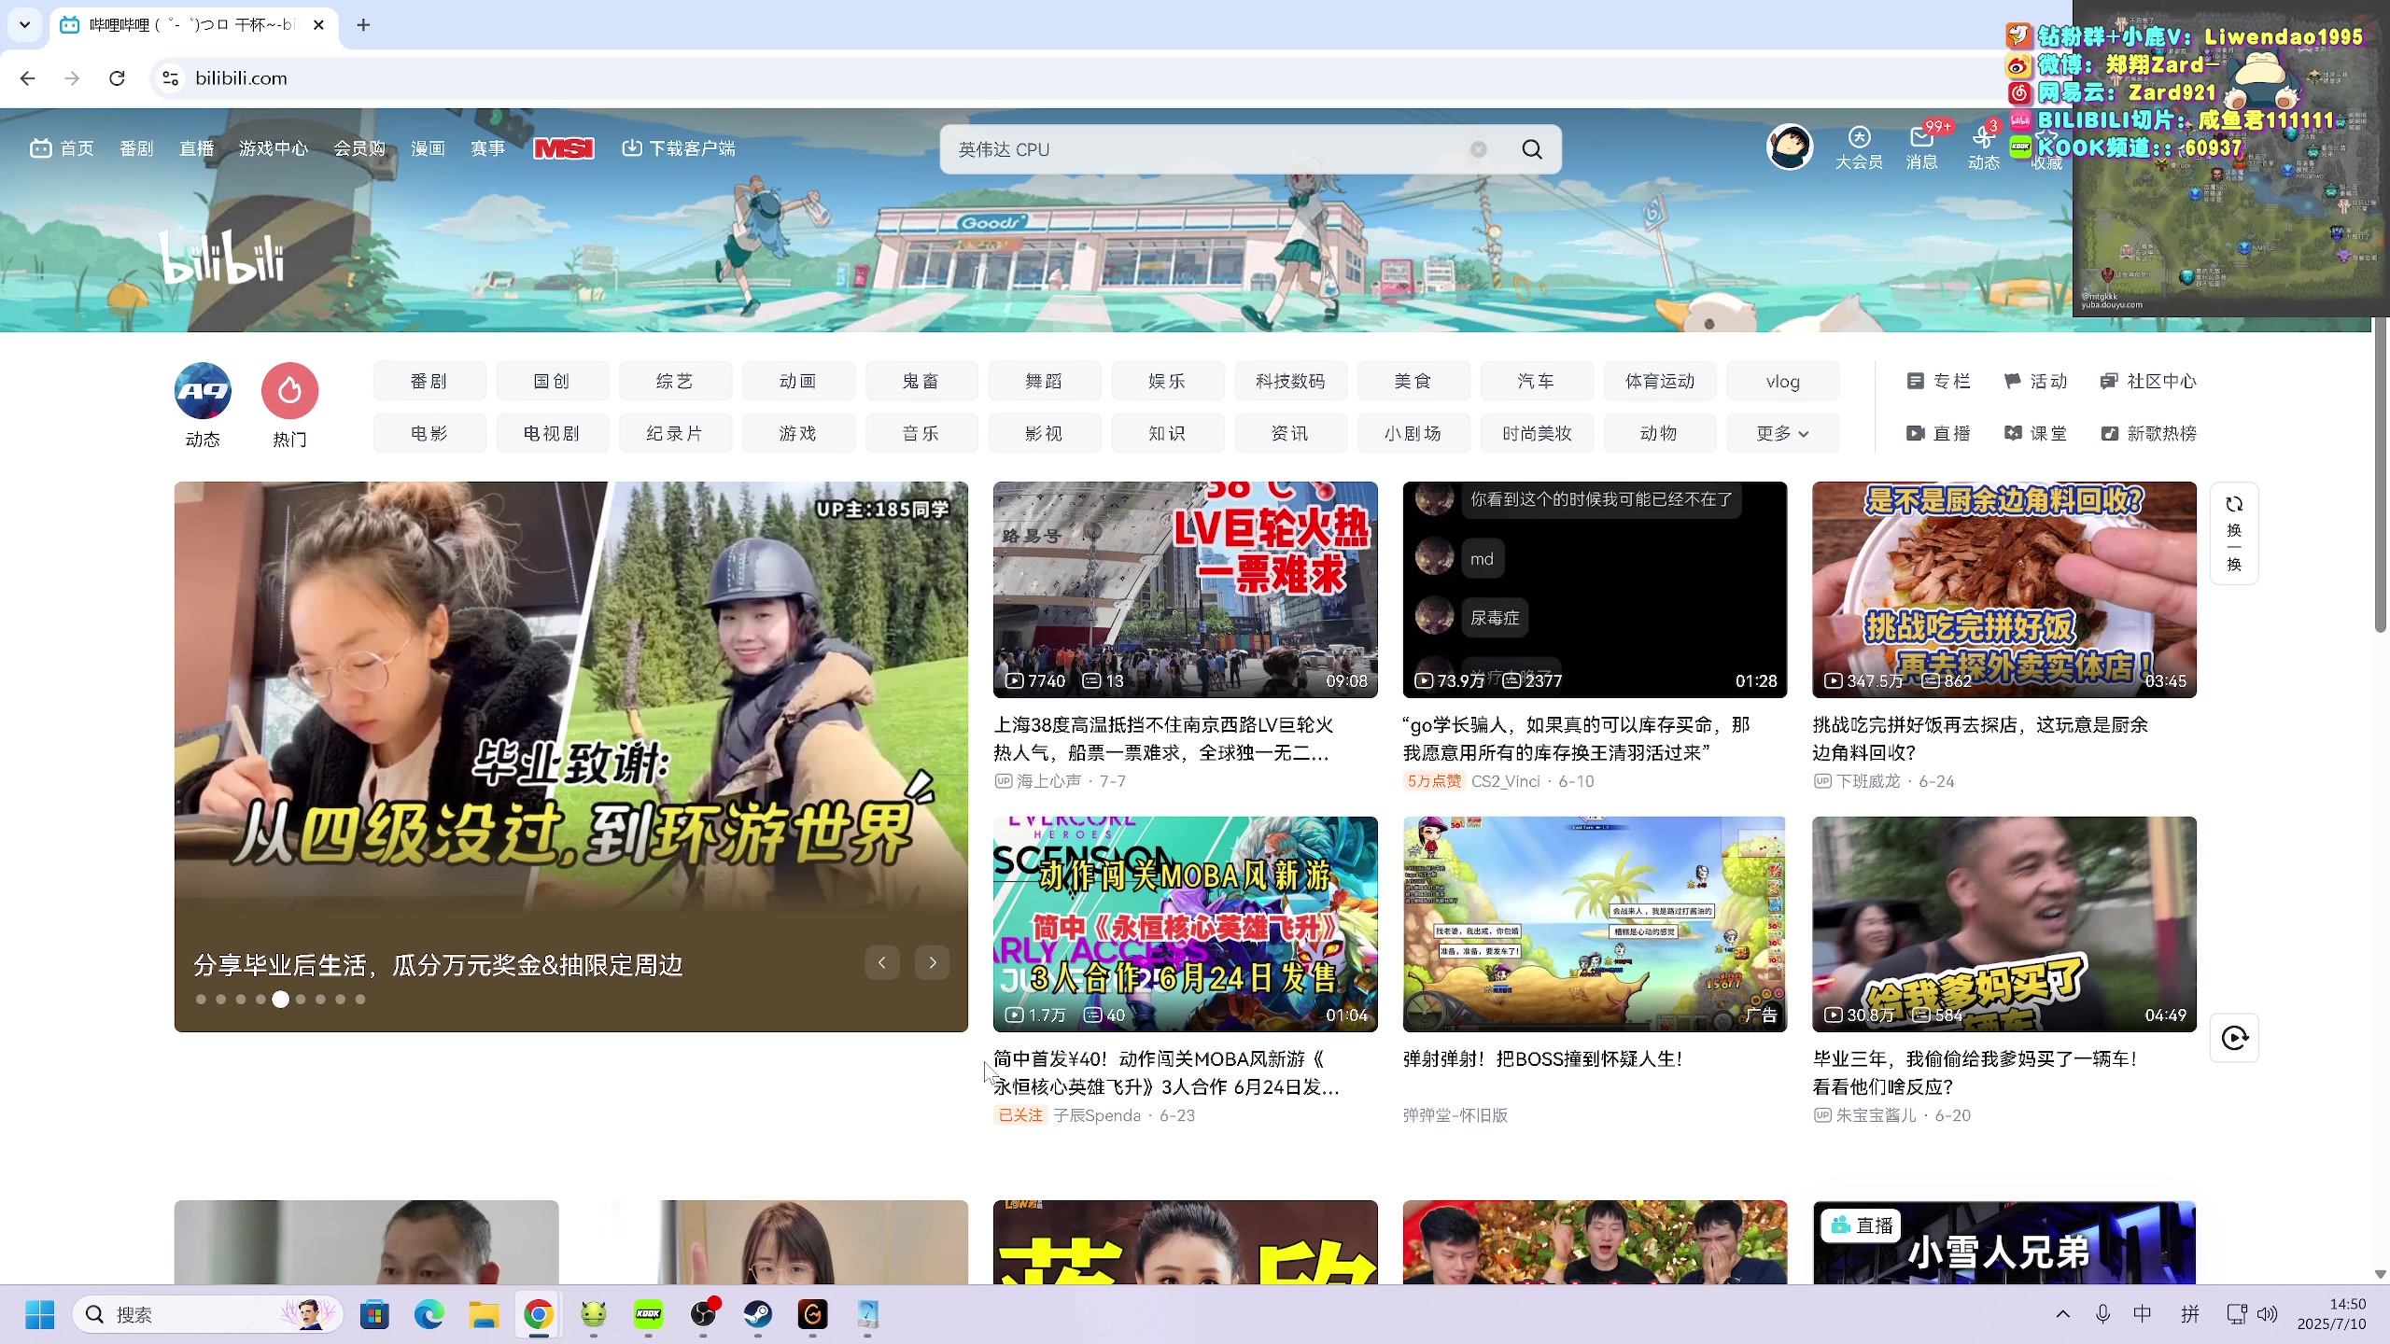Click the replay circular icon at right edge
The width and height of the screenshot is (2390, 1344).
pyautogui.click(x=2234, y=1038)
